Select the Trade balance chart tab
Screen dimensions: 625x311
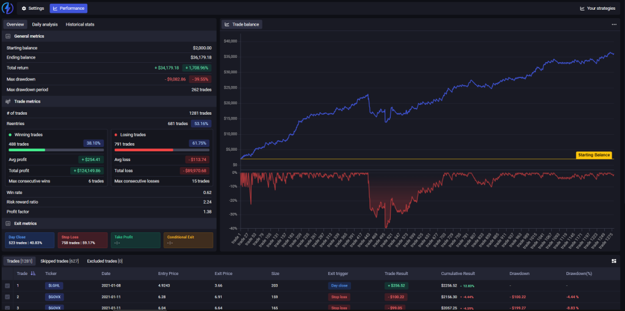(242, 24)
